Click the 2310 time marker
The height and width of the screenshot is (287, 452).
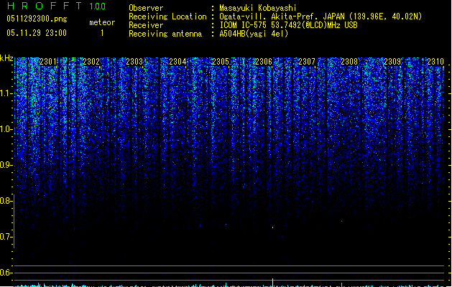(435, 62)
